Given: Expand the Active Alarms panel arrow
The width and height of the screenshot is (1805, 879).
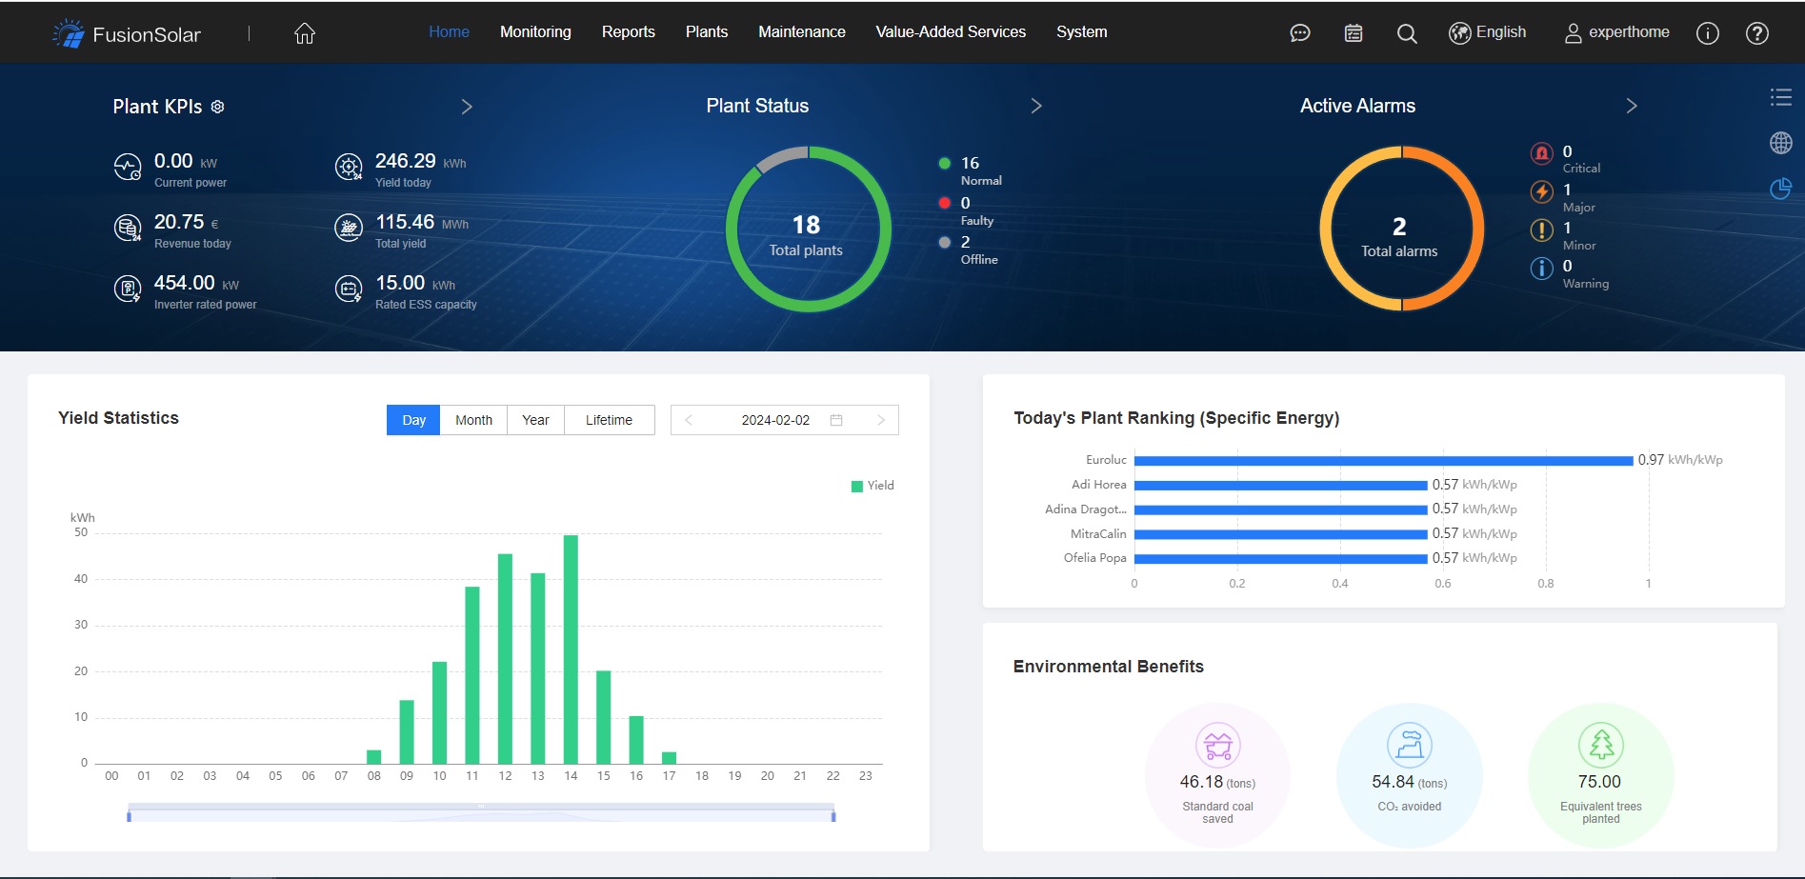Looking at the screenshot, I should click(x=1631, y=106).
